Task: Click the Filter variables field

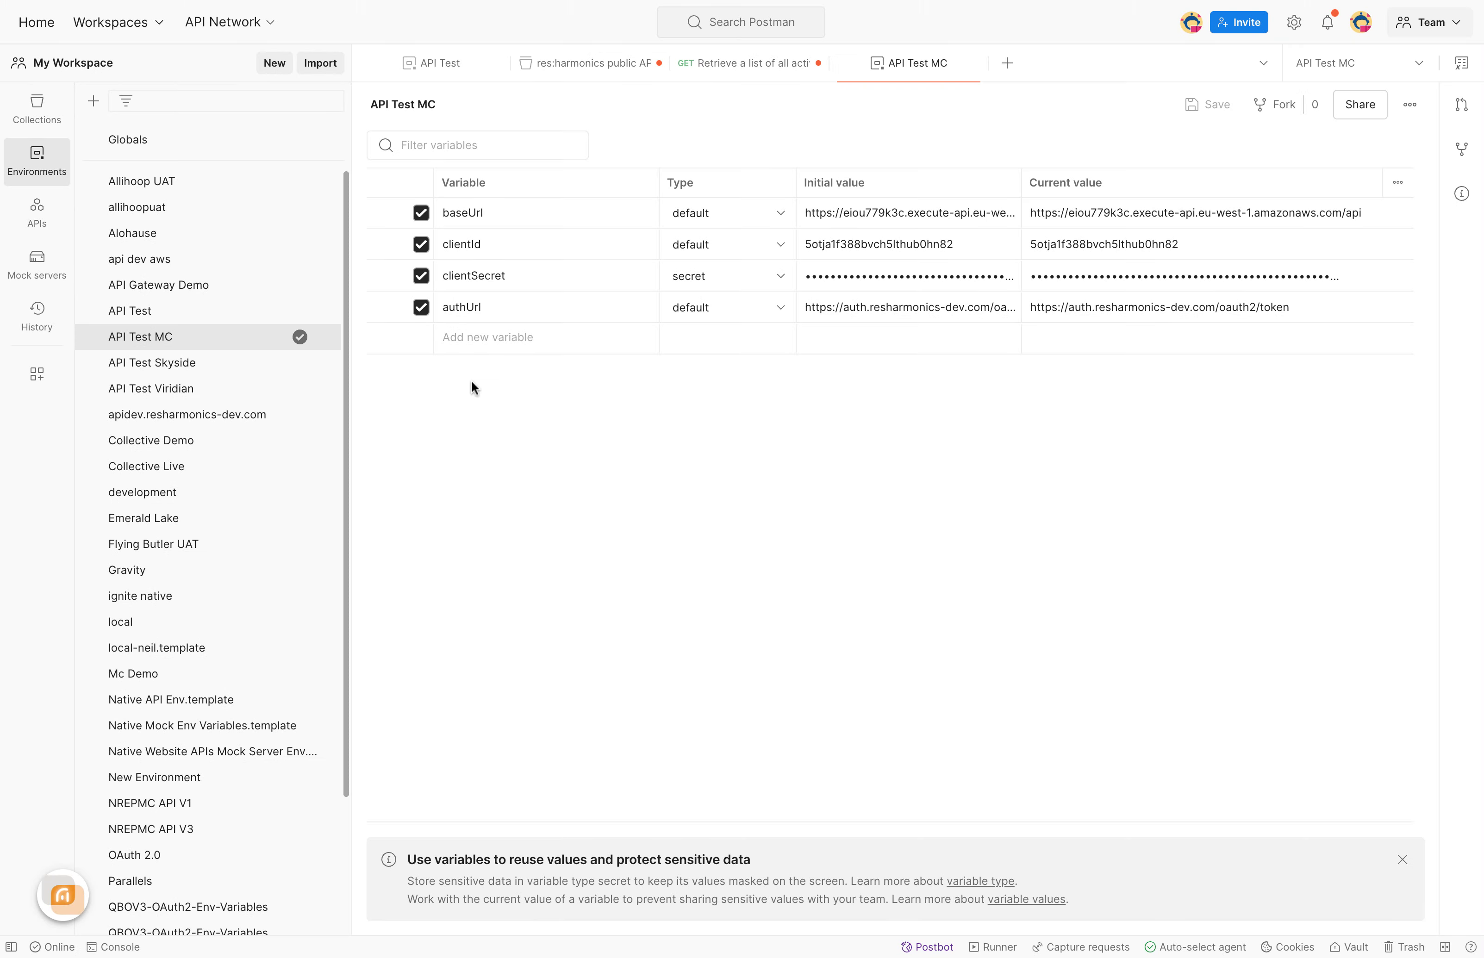Action: click(477, 145)
